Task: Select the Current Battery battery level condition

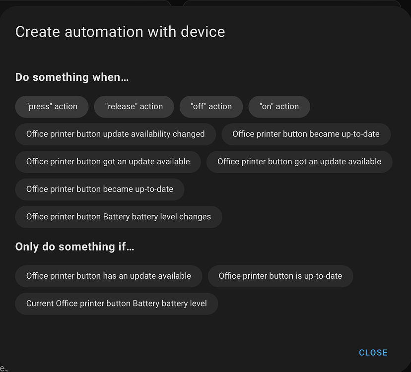Action: point(116,303)
